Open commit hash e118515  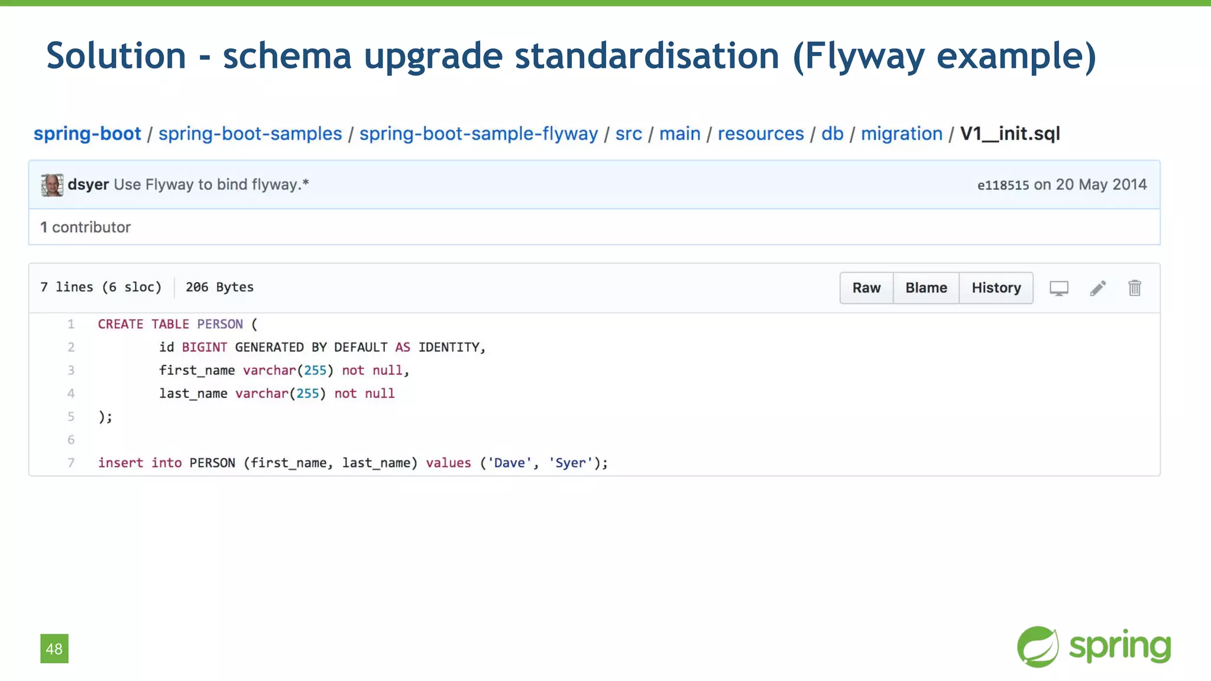pyautogui.click(x=1003, y=185)
